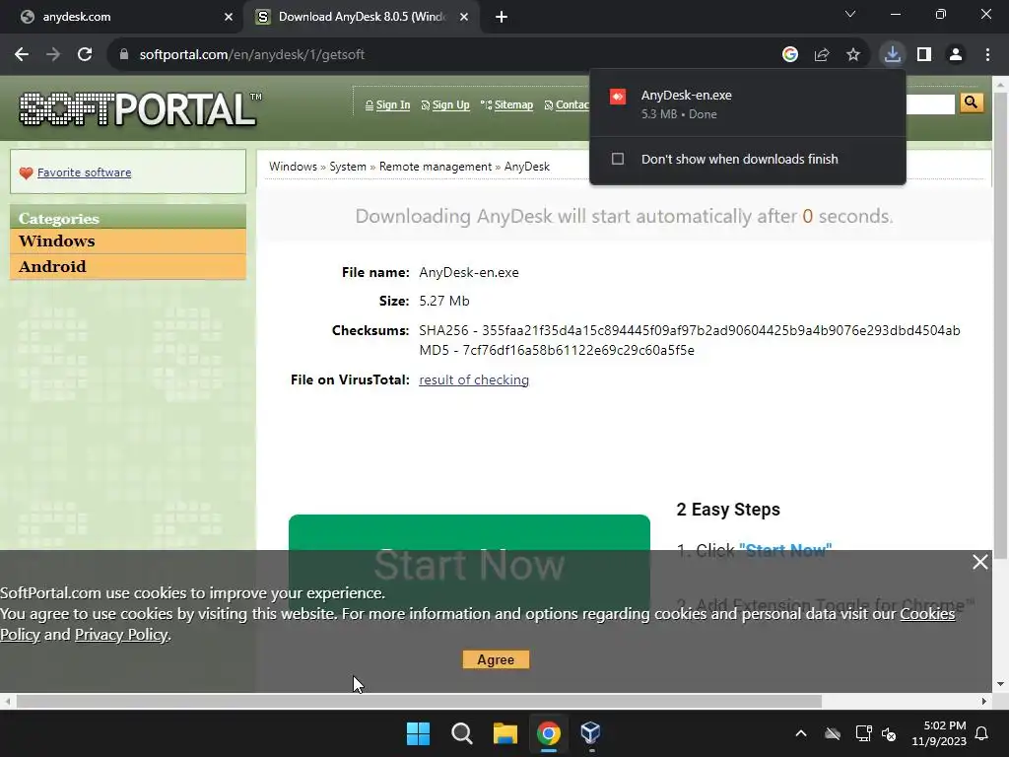Image resolution: width=1009 pixels, height=757 pixels.
Task: Open the Chrome downloads icon
Action: [x=893, y=54]
